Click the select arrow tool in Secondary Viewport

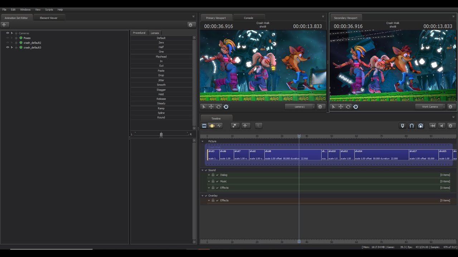[x=333, y=107]
